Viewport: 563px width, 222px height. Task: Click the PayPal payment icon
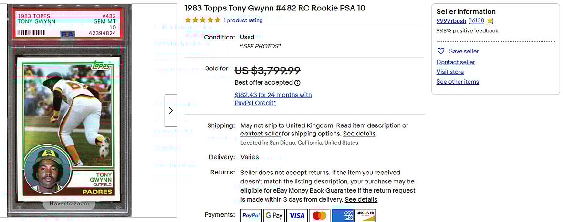point(251,215)
